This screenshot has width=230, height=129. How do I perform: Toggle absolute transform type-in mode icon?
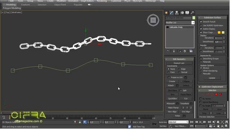(85, 122)
